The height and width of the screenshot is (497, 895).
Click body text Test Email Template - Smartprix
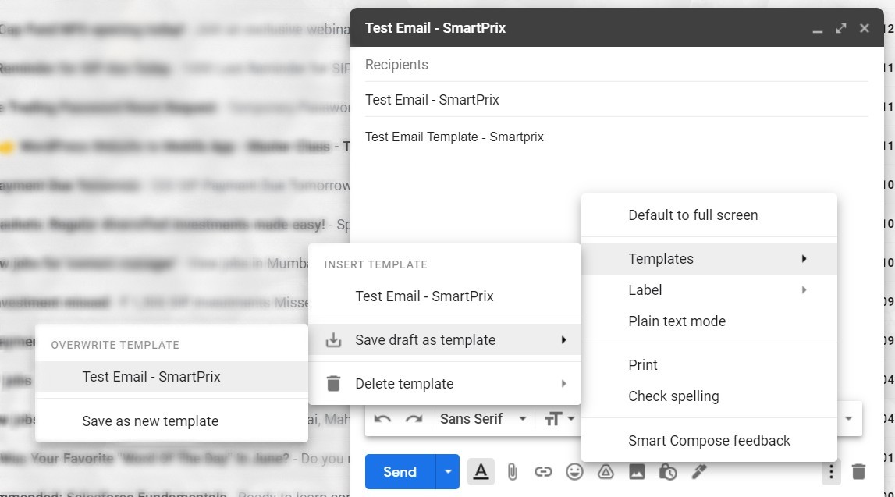[x=454, y=137]
